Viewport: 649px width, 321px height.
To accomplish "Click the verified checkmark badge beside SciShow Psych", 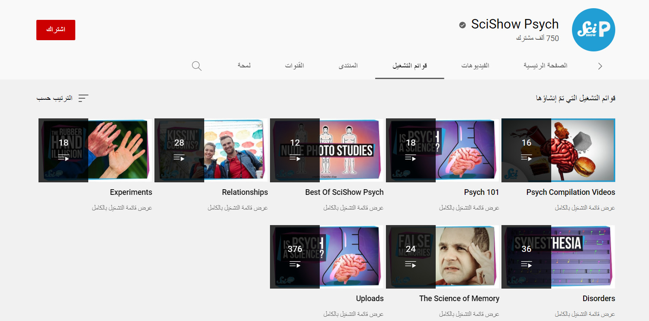I will coord(462,25).
